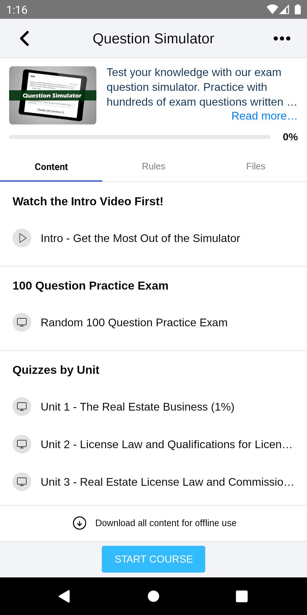
Task: Select the Content tab
Action: pos(51,167)
